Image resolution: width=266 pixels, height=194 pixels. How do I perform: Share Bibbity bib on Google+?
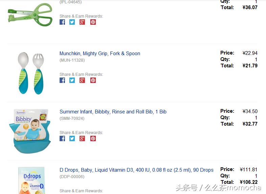coord(82,138)
